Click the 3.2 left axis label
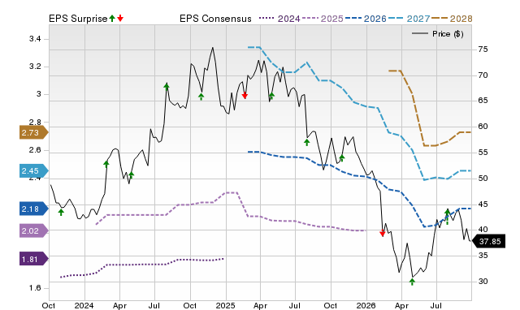 point(35,67)
